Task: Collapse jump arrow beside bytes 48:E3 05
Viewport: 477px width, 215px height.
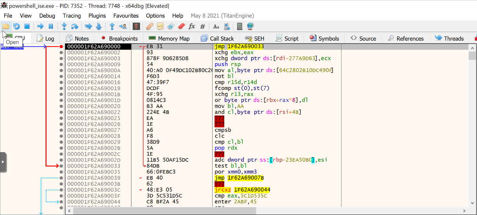Action: (x=141, y=190)
